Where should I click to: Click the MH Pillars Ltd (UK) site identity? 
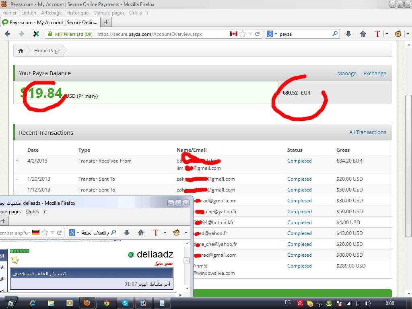coord(70,34)
